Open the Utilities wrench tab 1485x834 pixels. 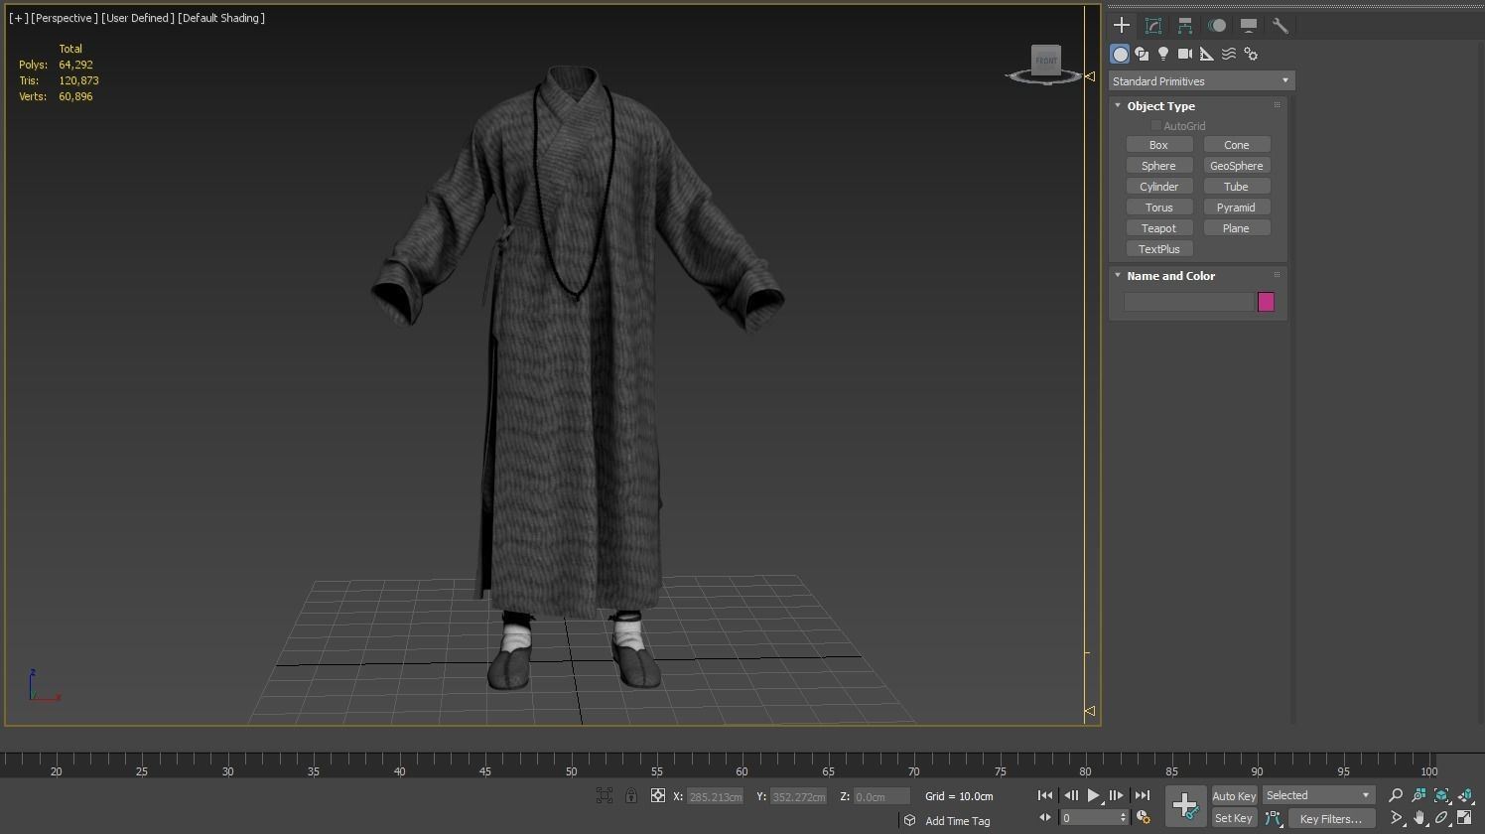pos(1281,26)
